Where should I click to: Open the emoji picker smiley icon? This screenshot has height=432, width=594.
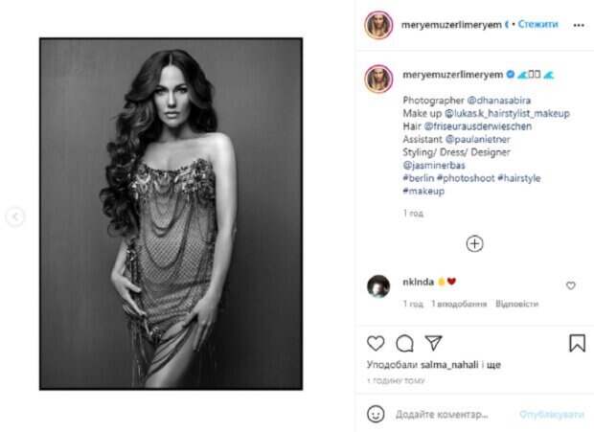coord(376,414)
